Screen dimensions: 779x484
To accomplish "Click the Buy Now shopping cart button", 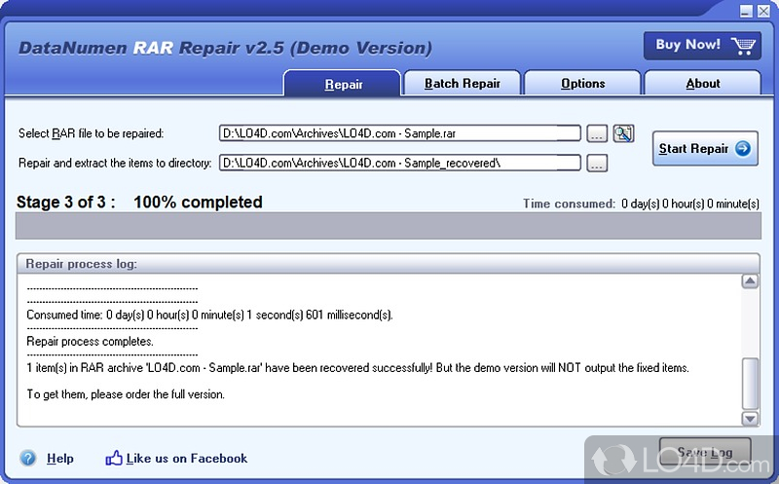I will click(x=702, y=46).
